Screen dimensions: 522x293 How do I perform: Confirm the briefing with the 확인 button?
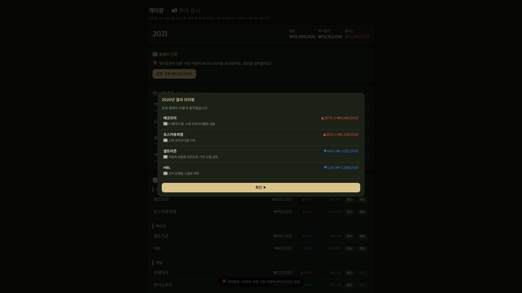click(261, 187)
